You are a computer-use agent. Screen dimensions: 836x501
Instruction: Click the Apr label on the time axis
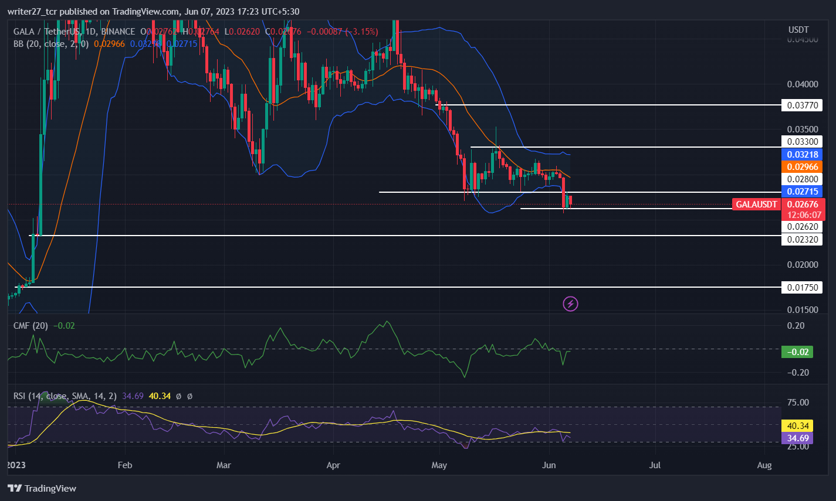click(x=333, y=465)
